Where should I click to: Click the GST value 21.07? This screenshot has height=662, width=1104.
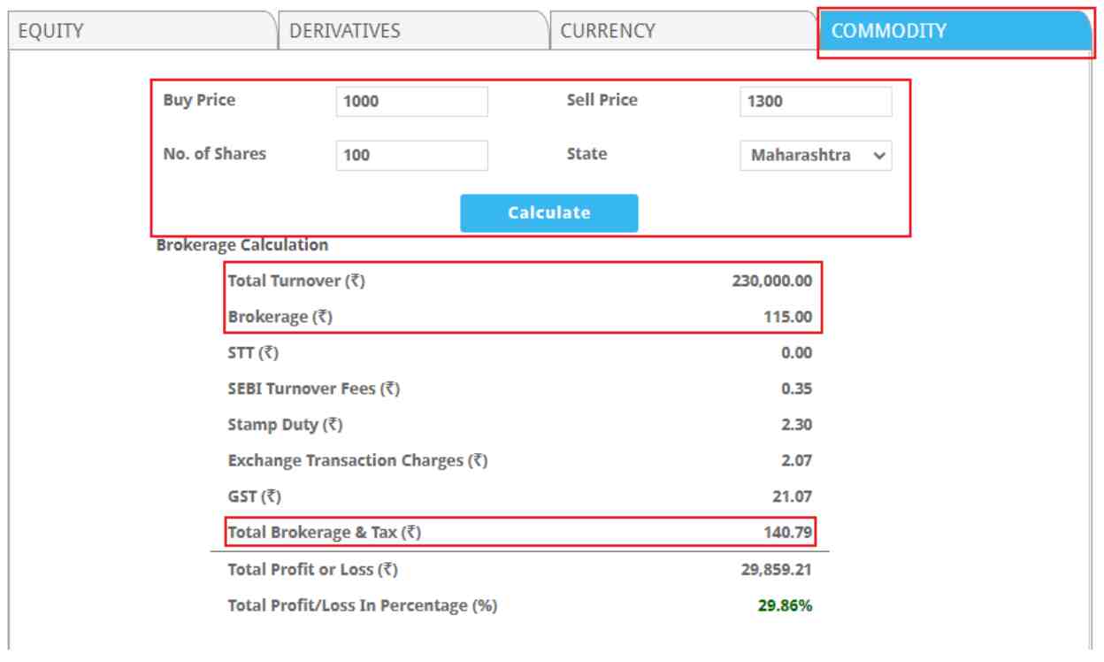pos(793,496)
